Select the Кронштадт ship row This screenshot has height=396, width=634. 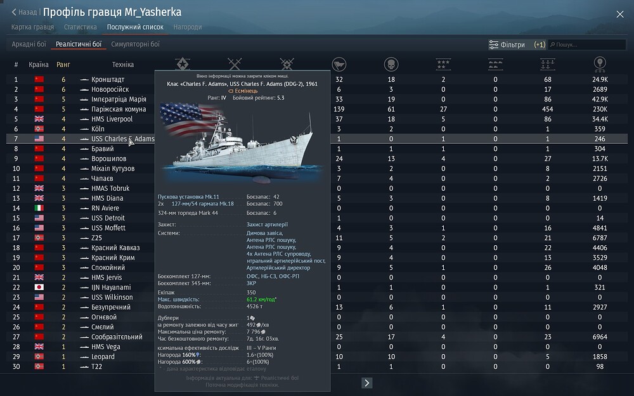coord(317,79)
